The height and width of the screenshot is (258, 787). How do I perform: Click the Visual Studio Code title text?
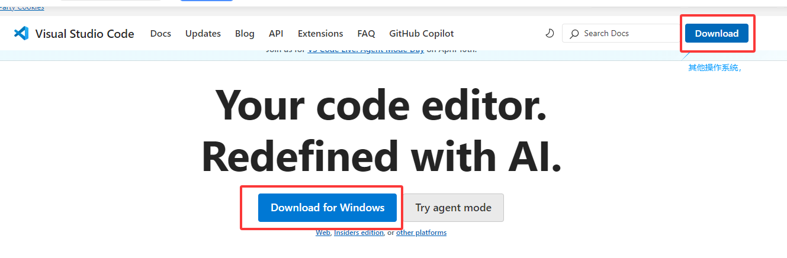[85, 34]
